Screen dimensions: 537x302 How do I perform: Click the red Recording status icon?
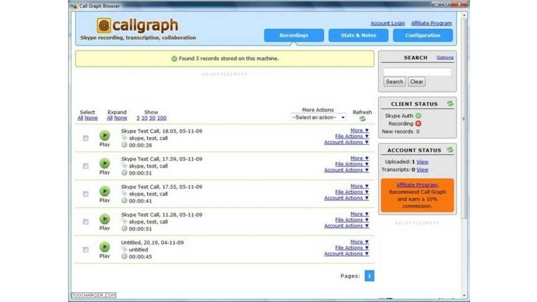coord(418,123)
